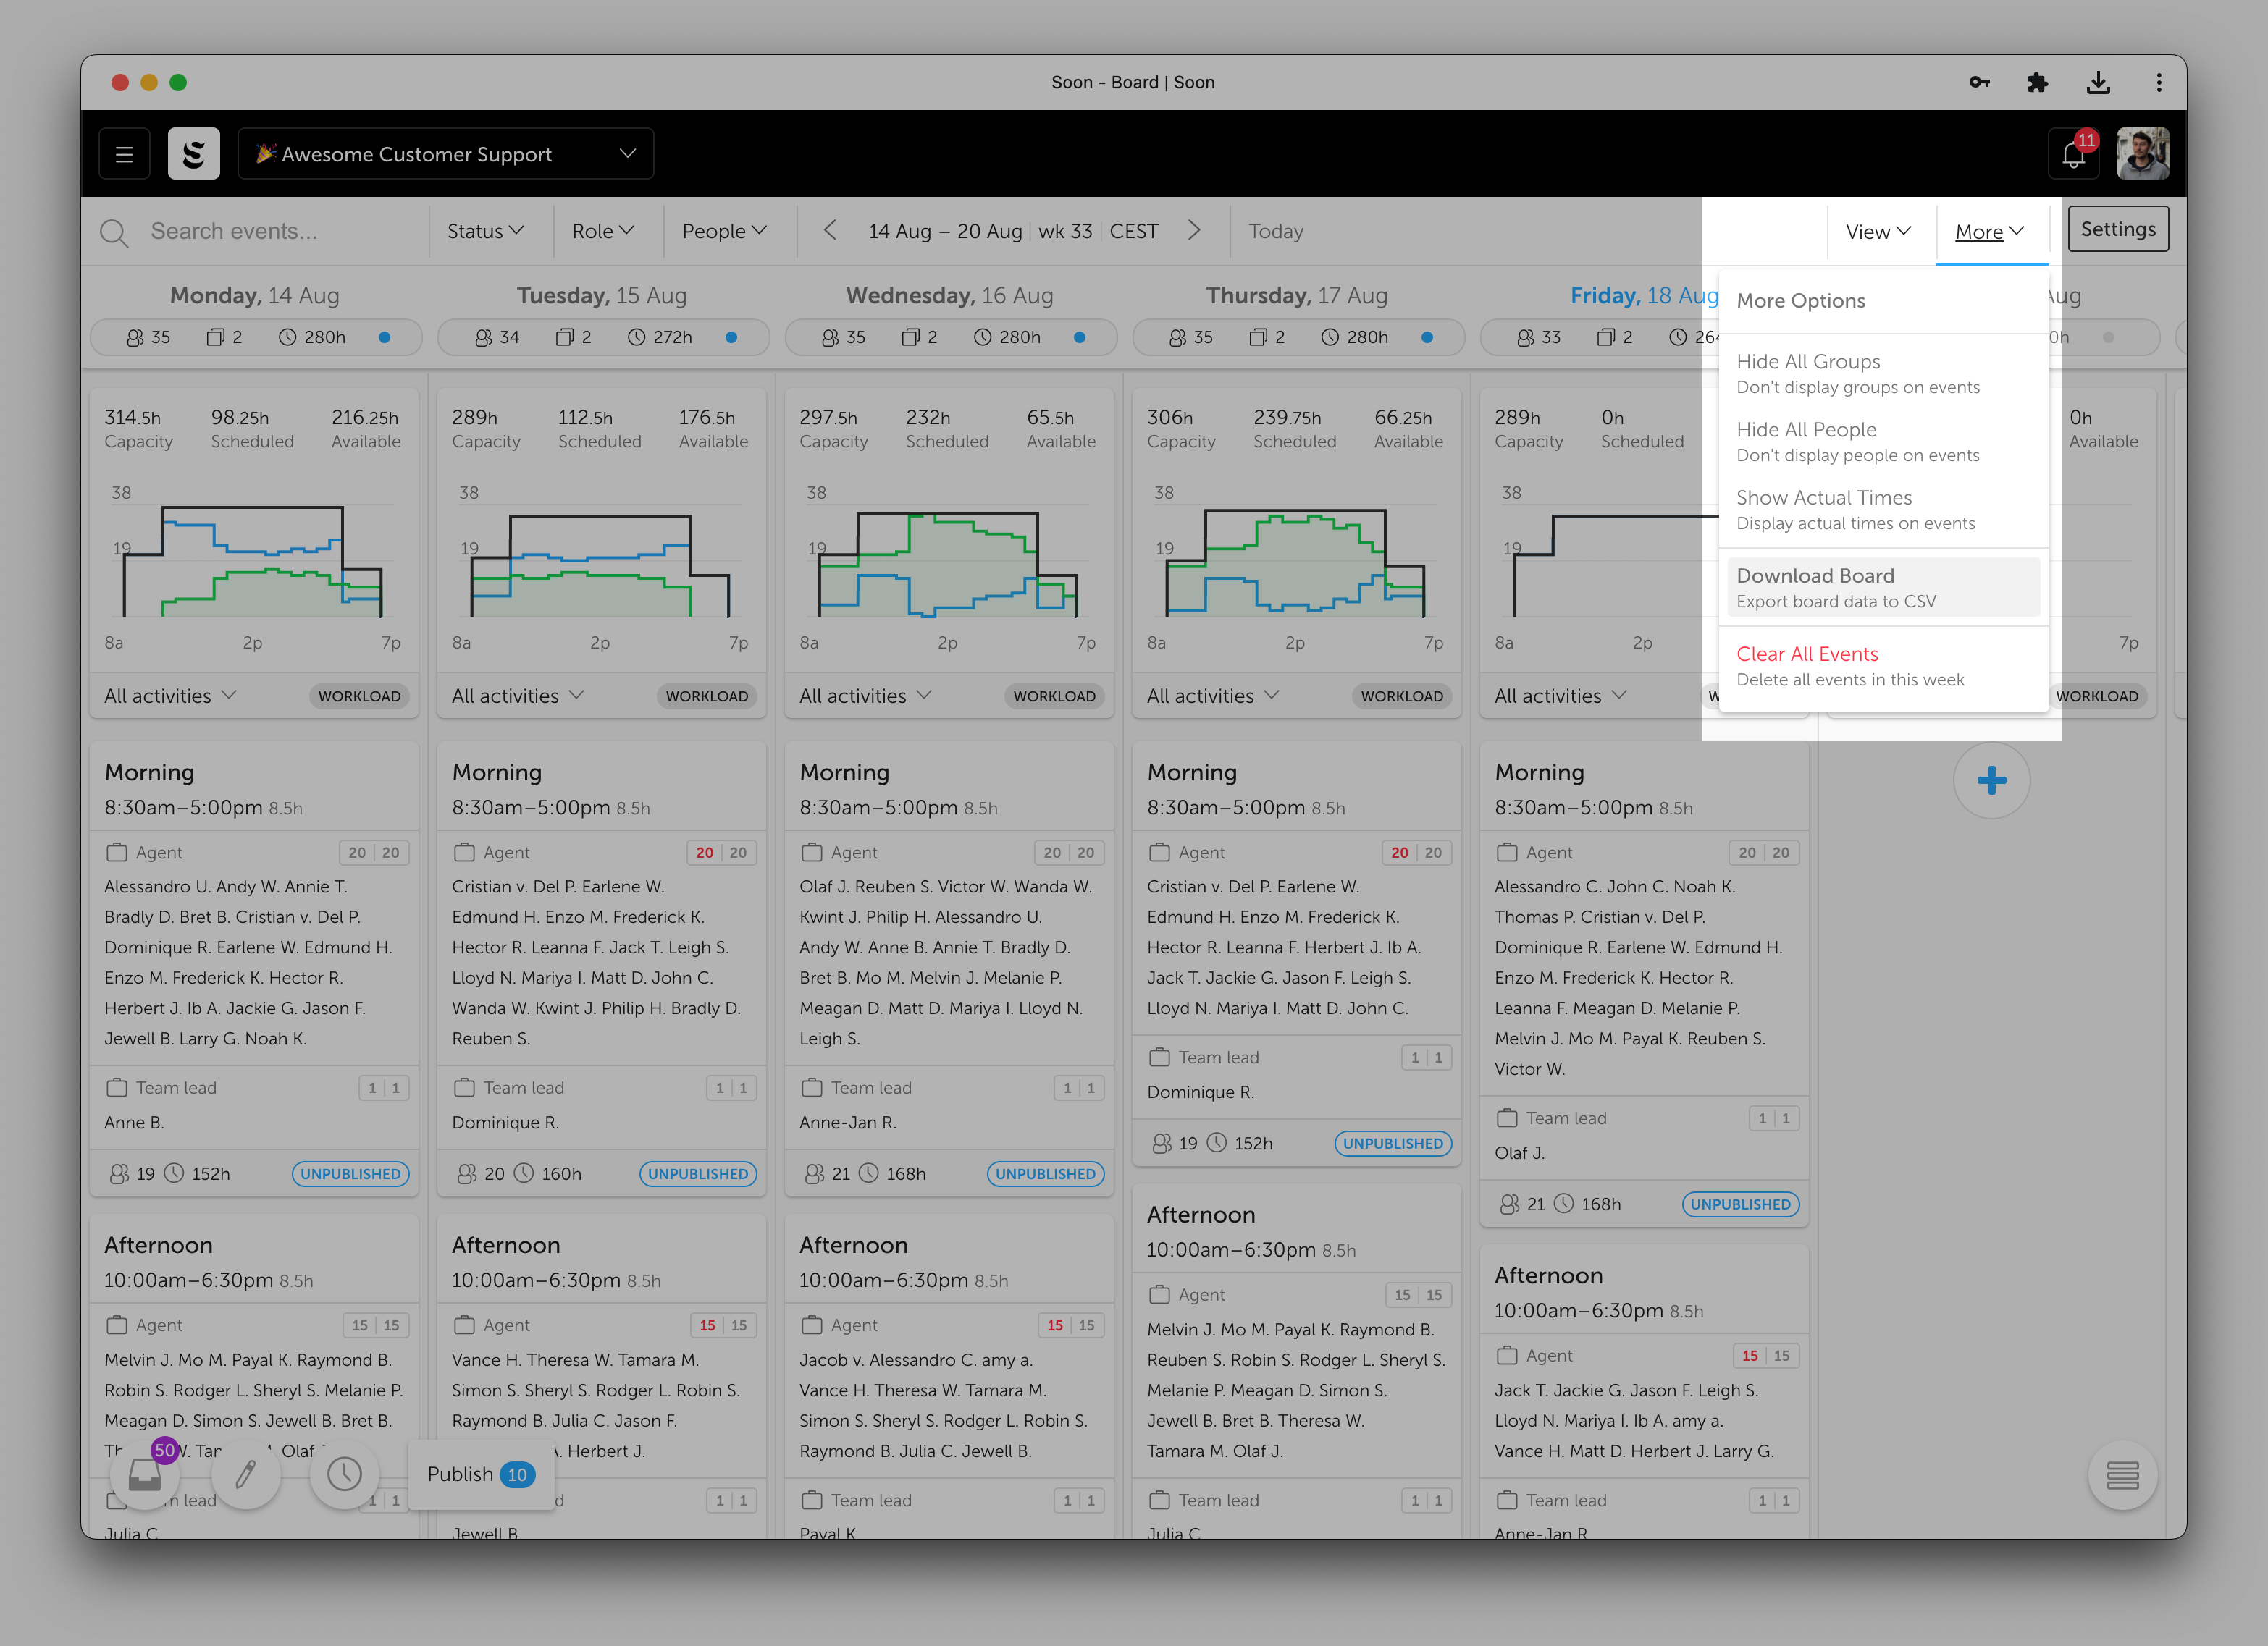Screen dimensions: 2268x1646
Task: Click the inbox tray icon with the 50 badge
Action: click(x=145, y=1474)
